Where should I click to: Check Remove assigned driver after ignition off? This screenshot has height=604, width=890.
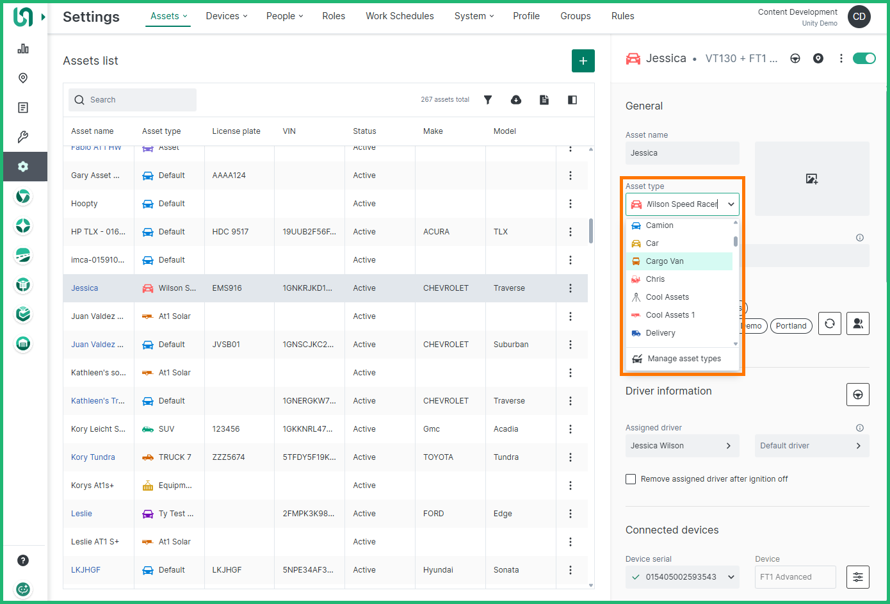pos(631,479)
